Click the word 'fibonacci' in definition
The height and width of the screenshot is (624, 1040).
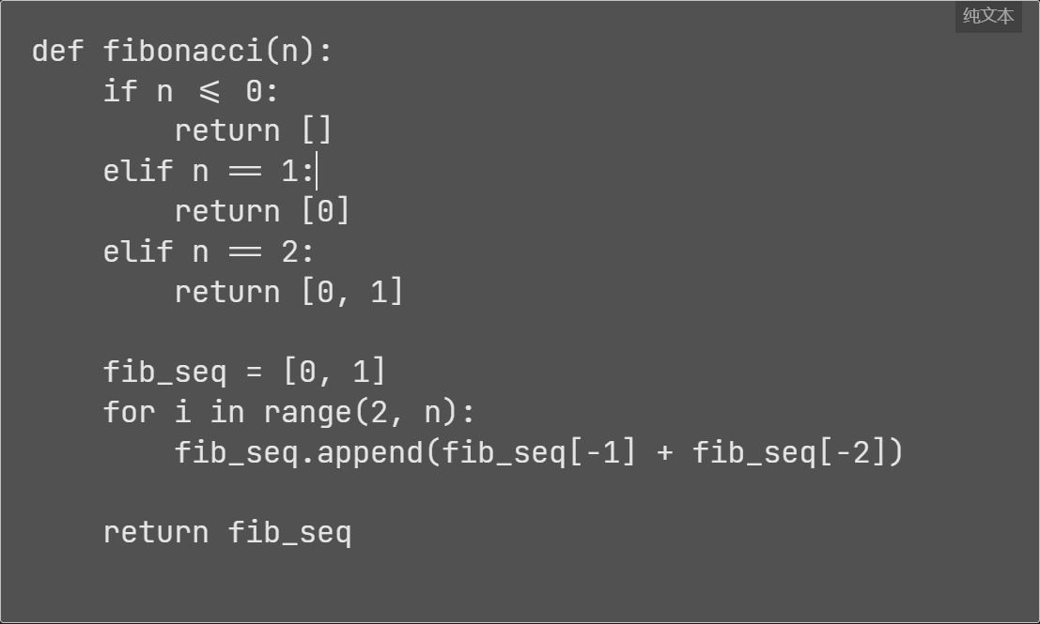pos(183,51)
